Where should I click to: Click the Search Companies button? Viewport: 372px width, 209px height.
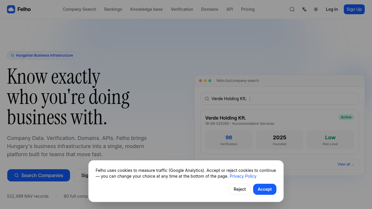tap(39, 175)
